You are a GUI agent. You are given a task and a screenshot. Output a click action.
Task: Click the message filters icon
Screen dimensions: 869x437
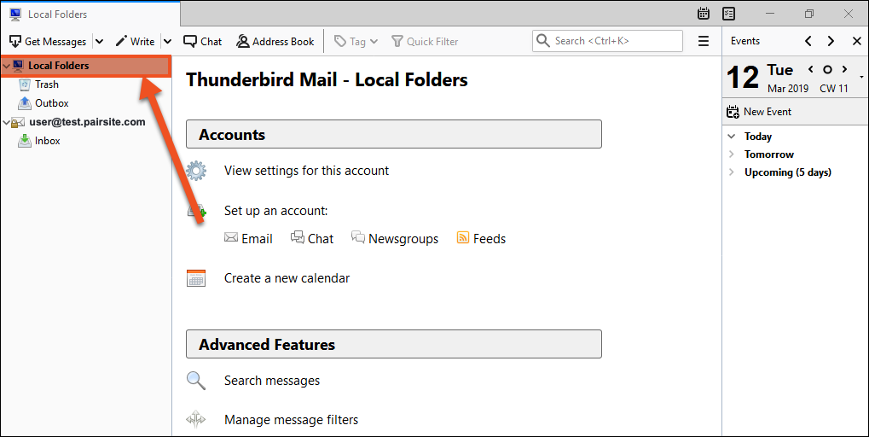196,420
